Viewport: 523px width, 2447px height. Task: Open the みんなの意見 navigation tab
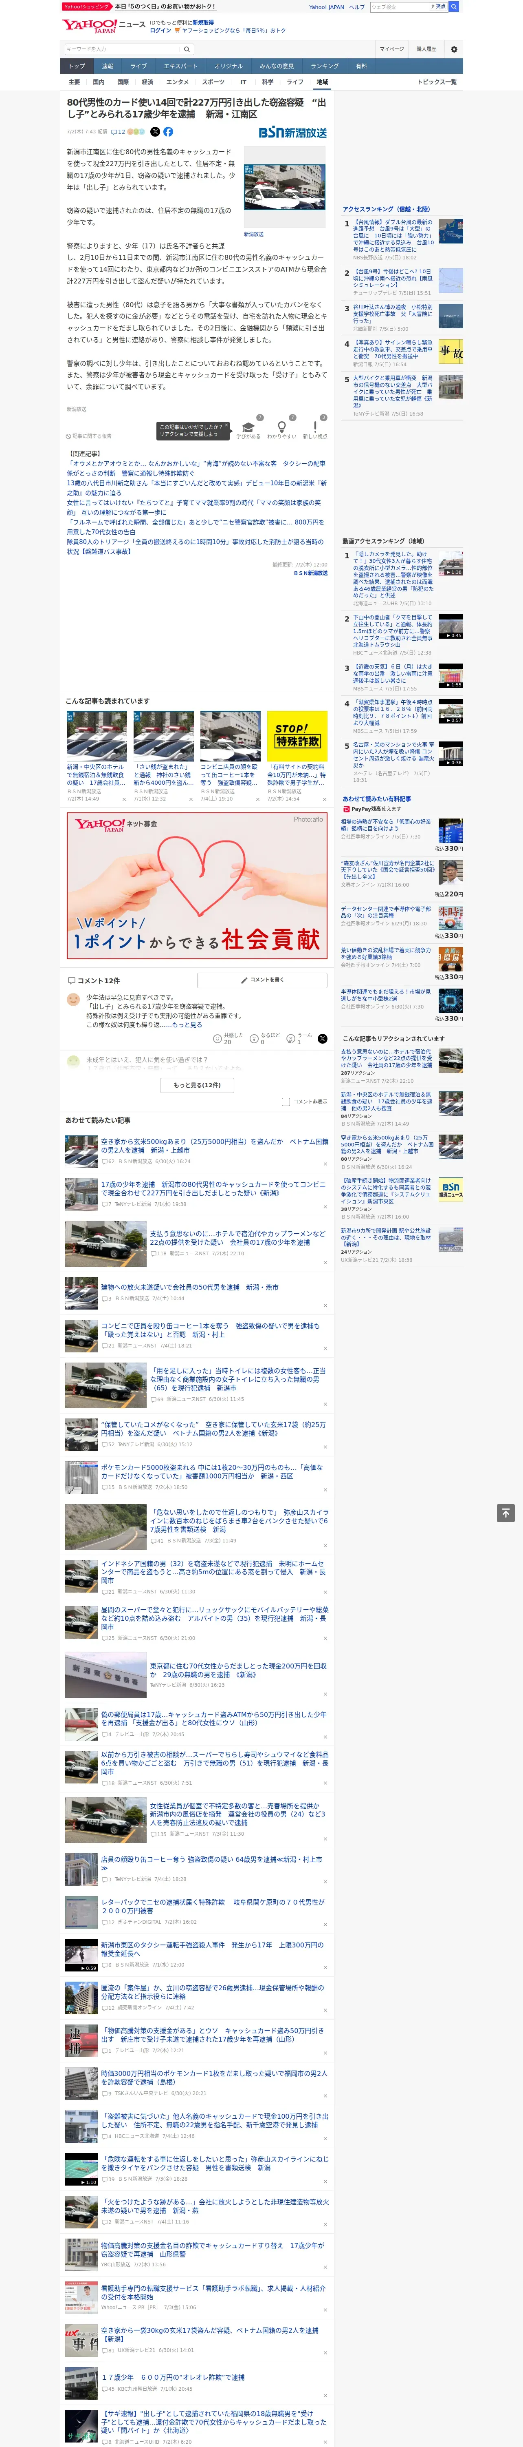tap(276, 66)
